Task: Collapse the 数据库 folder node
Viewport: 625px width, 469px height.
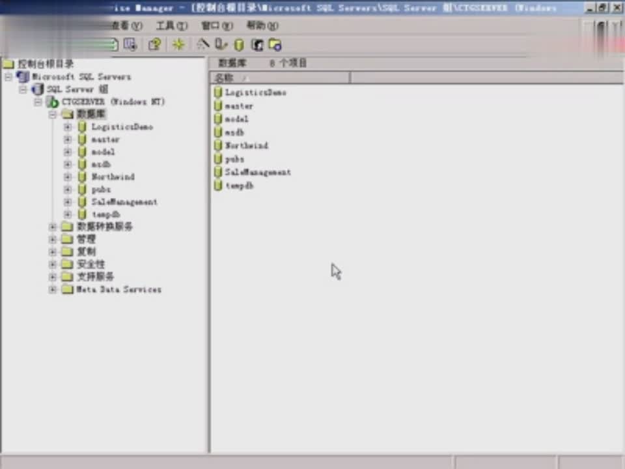Action: coord(53,115)
